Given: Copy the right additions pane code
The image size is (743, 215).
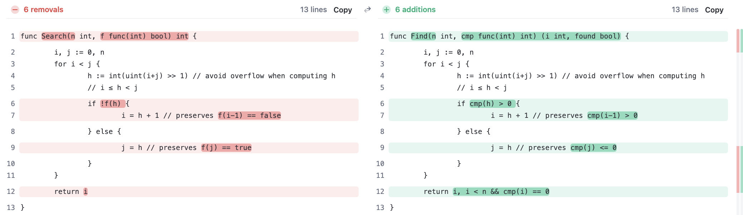Looking at the screenshot, I should pos(714,10).
